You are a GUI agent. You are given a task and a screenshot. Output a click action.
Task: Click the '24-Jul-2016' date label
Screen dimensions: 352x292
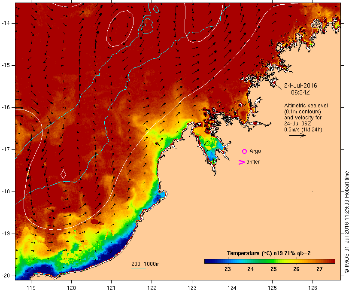300,85
